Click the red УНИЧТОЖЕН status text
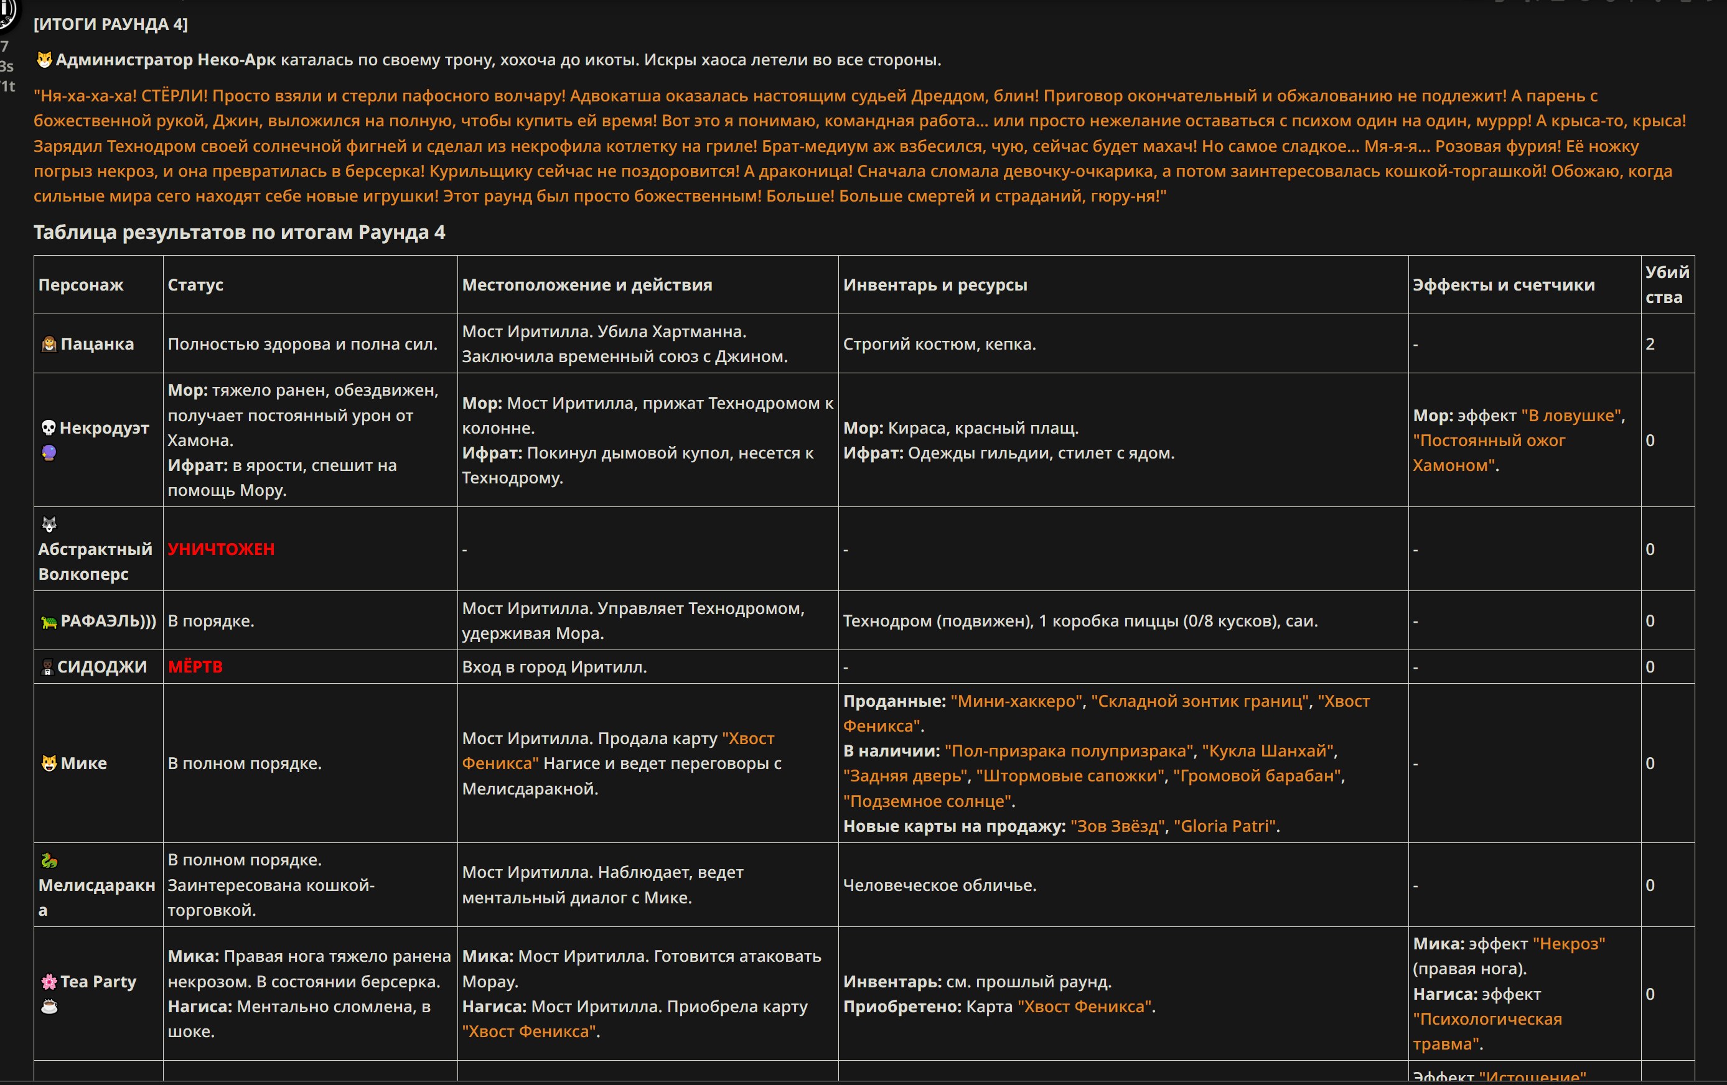Viewport: 1727px width, 1085px height. click(x=221, y=549)
